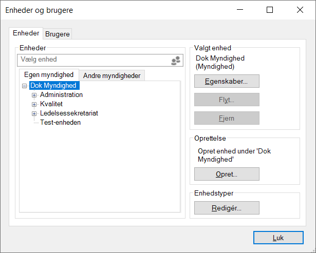Switch to the Brugere tab
Screen dimensions: 316x253
[x=58, y=34]
